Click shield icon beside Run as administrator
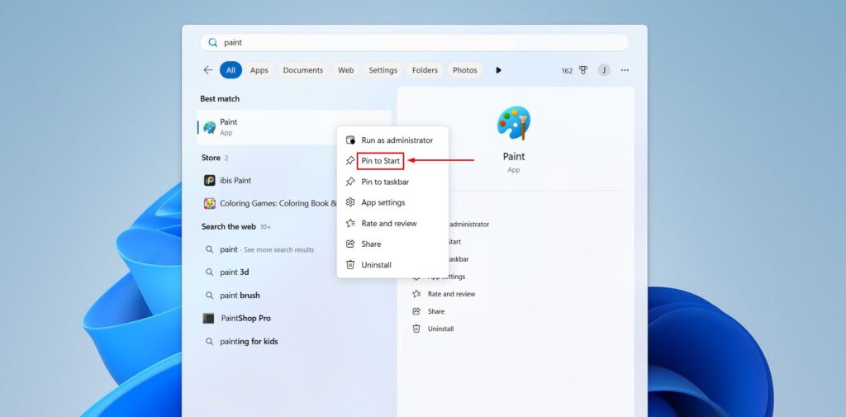The height and width of the screenshot is (417, 846). (350, 140)
